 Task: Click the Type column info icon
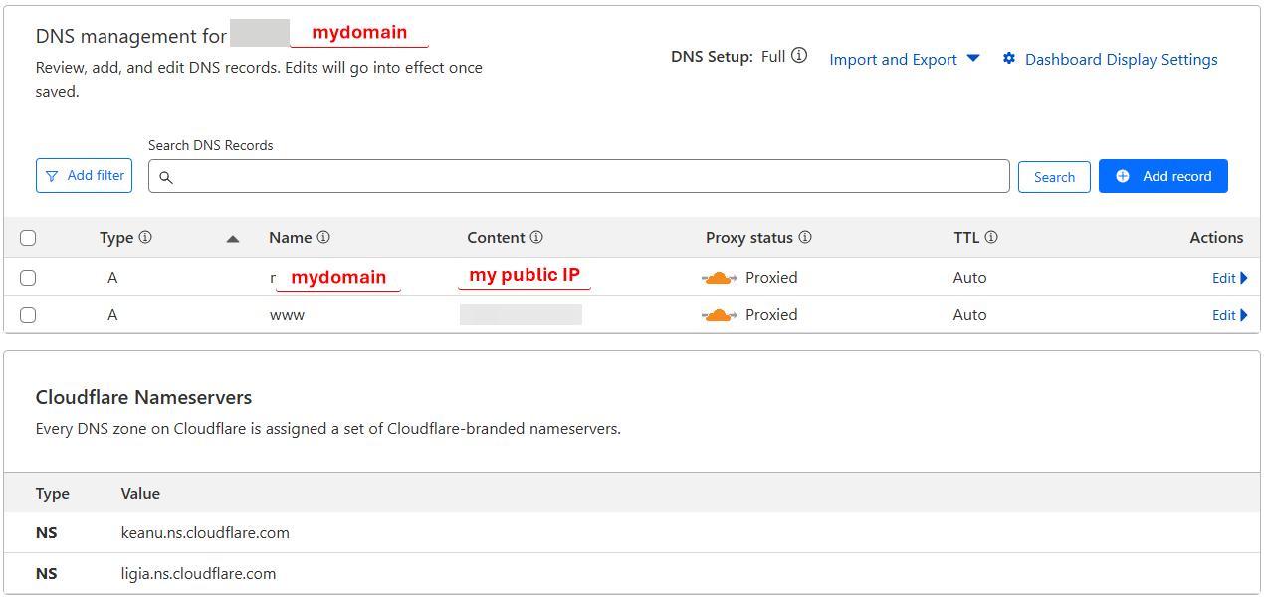click(145, 238)
